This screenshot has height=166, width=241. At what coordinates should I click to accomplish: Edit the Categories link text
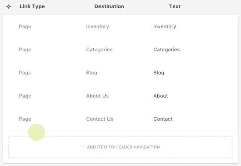(166, 50)
